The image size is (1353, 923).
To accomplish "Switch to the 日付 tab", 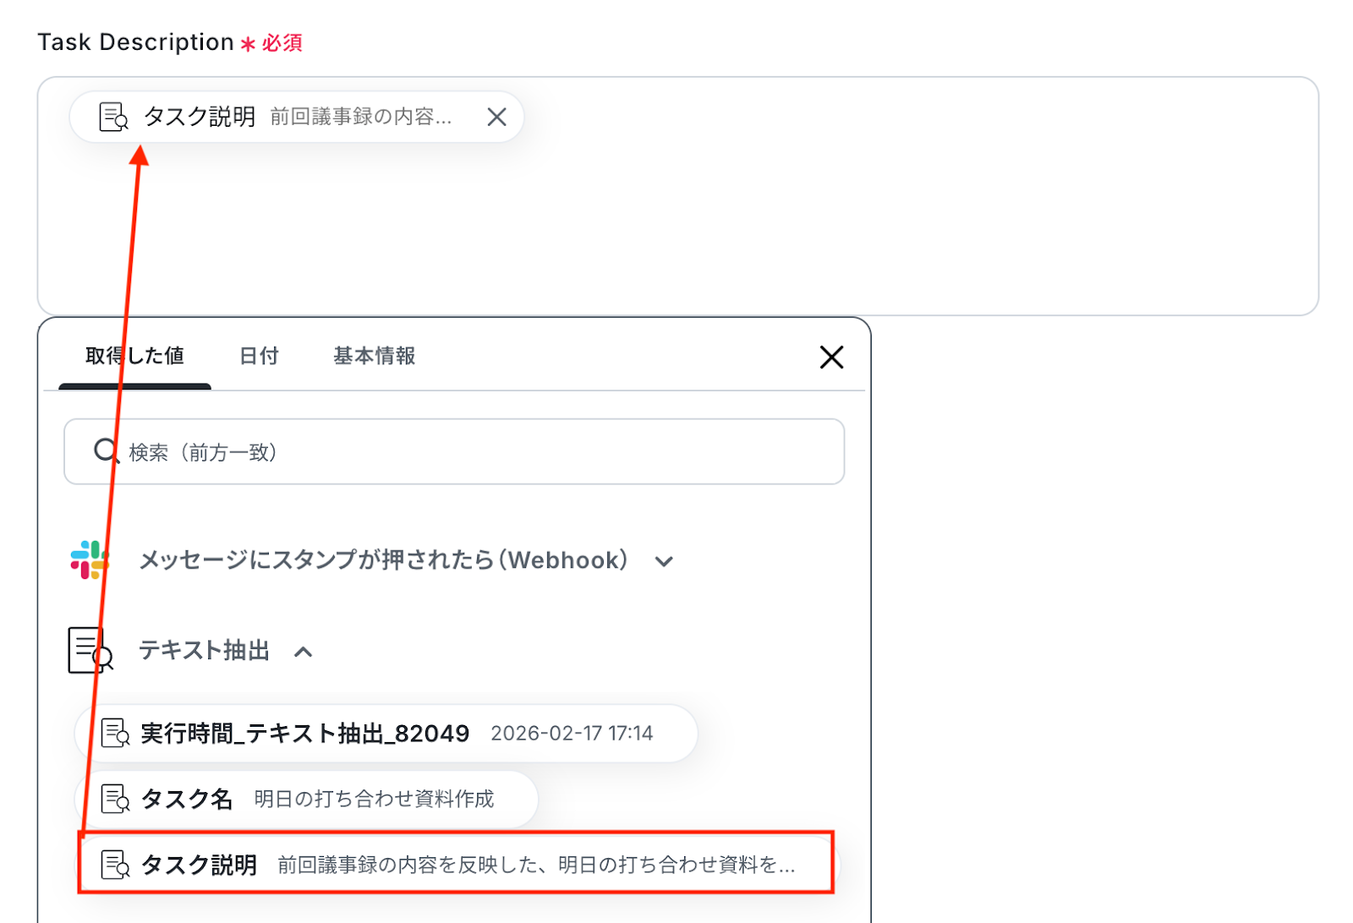I will pos(259,356).
